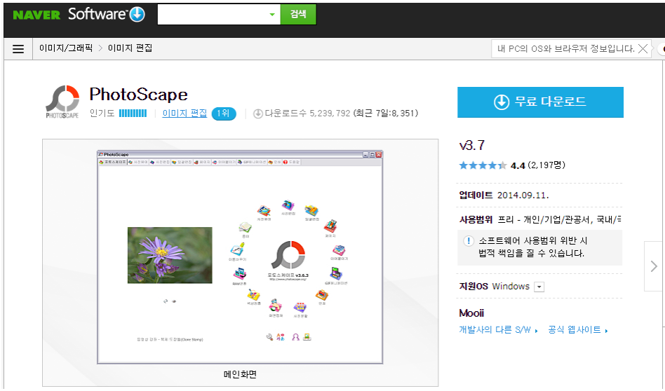Viewport: 665px width, 391px height.
Task: Focus the search input field
Action: [x=213, y=15]
